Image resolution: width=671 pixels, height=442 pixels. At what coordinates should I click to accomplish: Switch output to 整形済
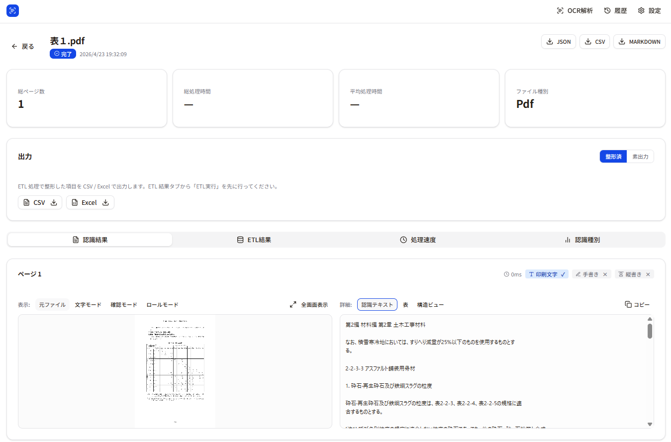pyautogui.click(x=613, y=157)
